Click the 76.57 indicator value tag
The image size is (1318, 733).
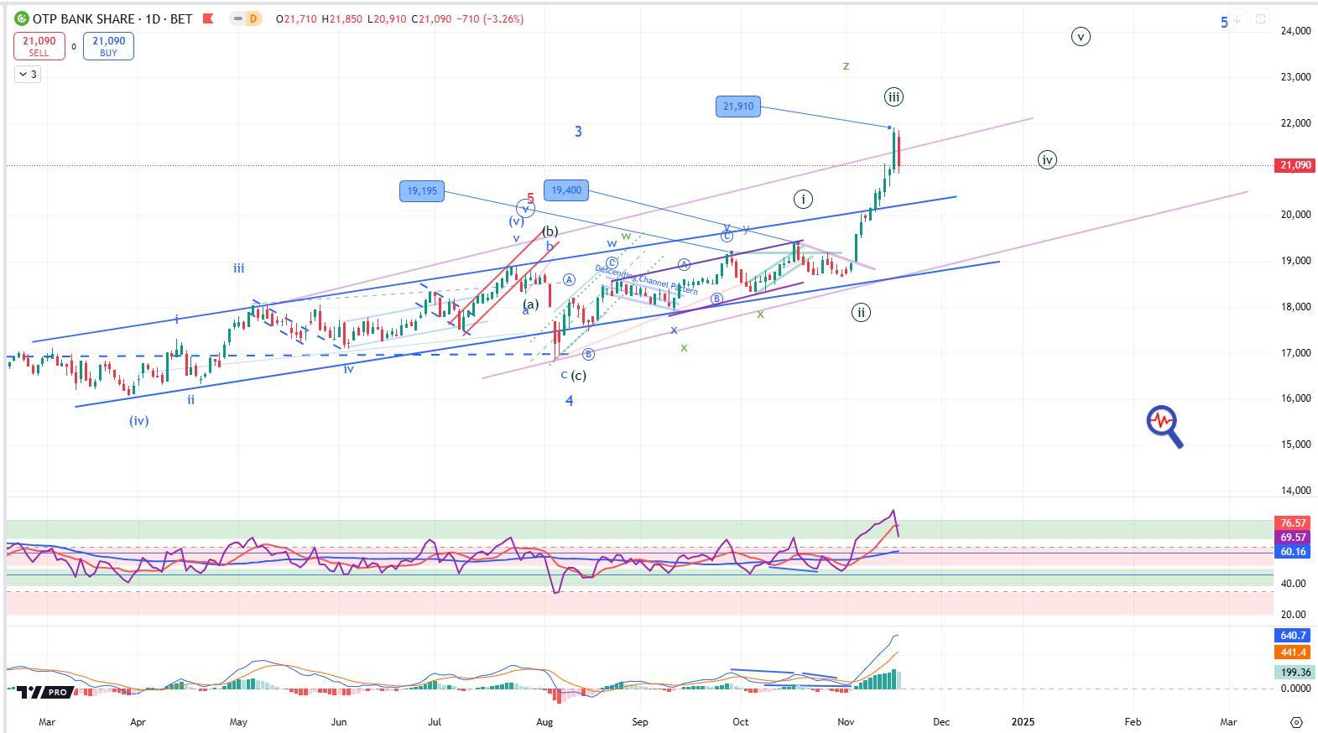(1294, 523)
